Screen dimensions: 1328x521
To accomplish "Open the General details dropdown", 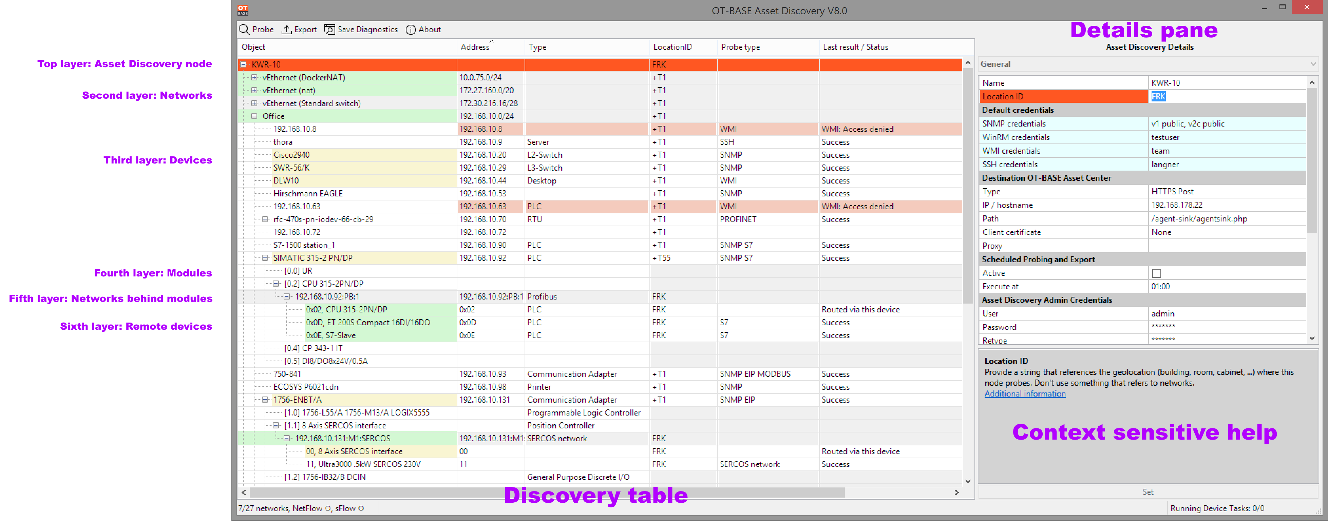I will 1148,64.
